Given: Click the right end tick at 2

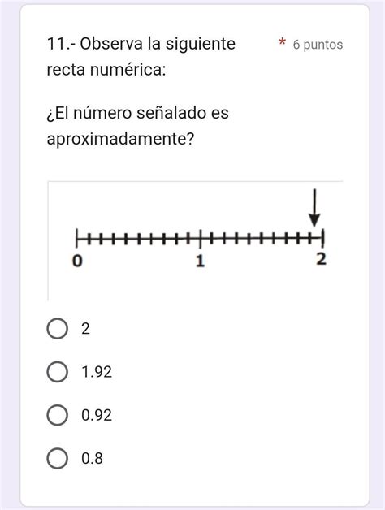Looking at the screenshot, I should coord(322,238).
